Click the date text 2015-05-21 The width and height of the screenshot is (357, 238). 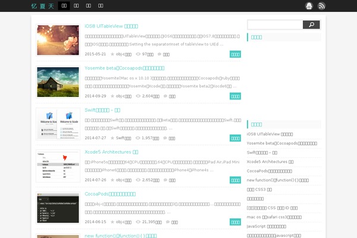(x=95, y=54)
